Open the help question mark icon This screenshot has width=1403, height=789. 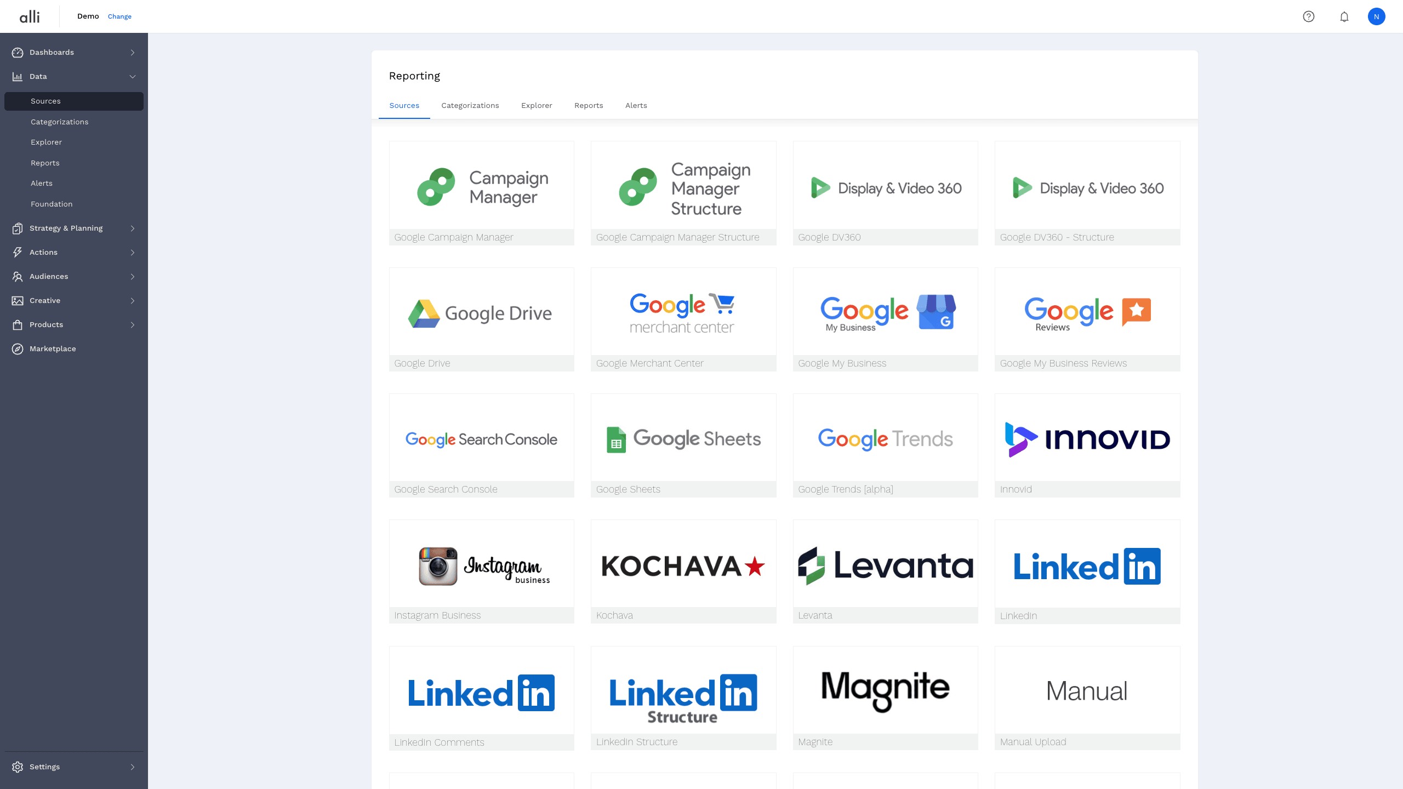(1309, 16)
